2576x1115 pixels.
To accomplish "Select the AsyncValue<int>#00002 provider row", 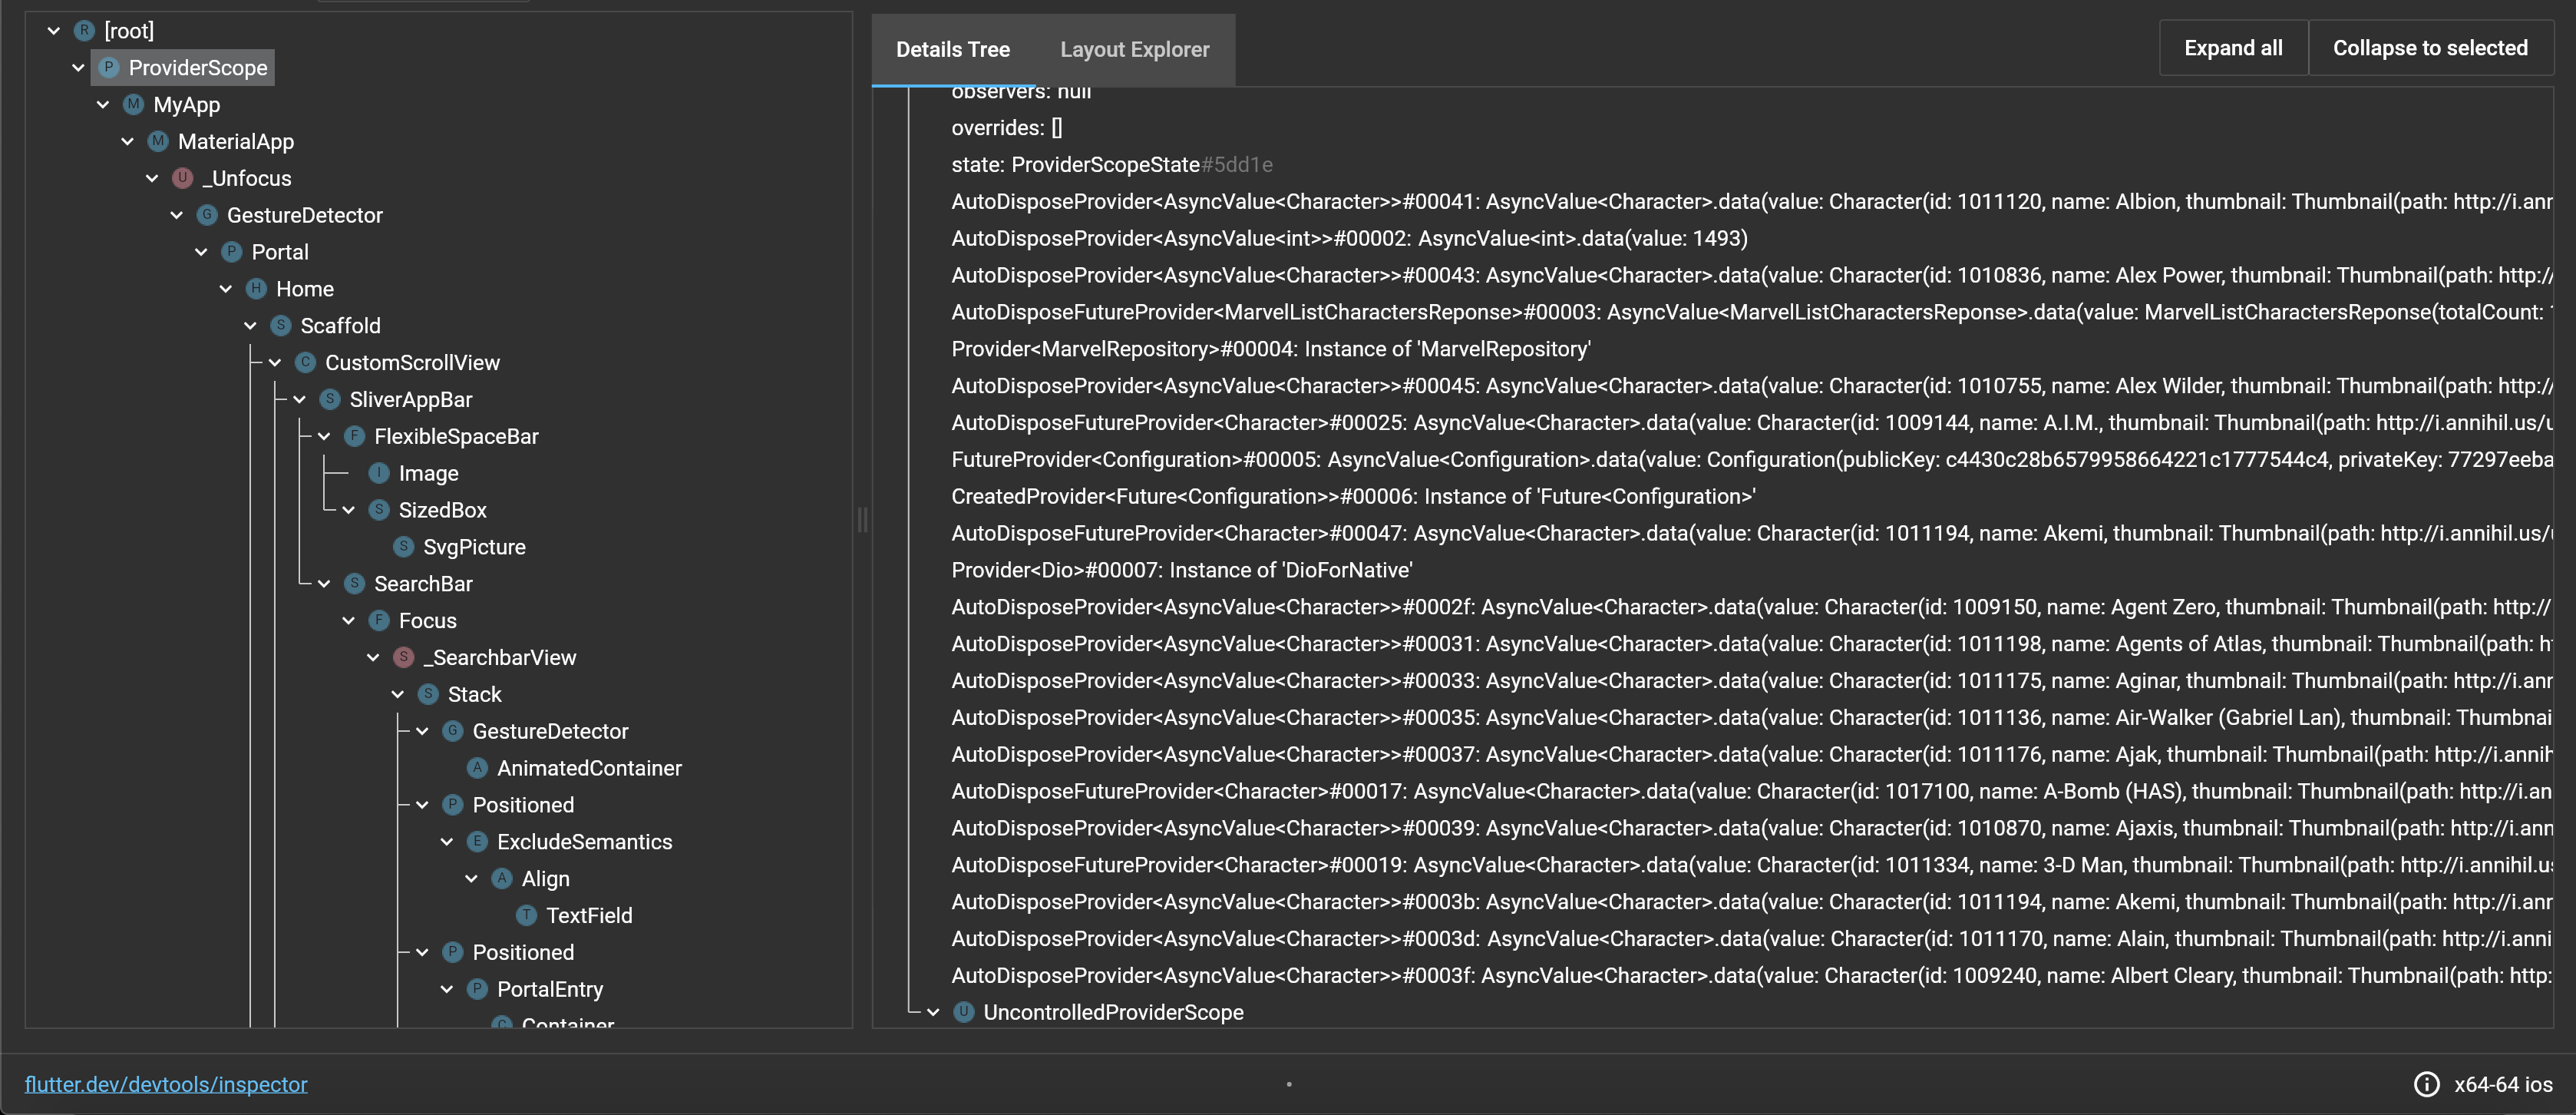I will [1350, 238].
